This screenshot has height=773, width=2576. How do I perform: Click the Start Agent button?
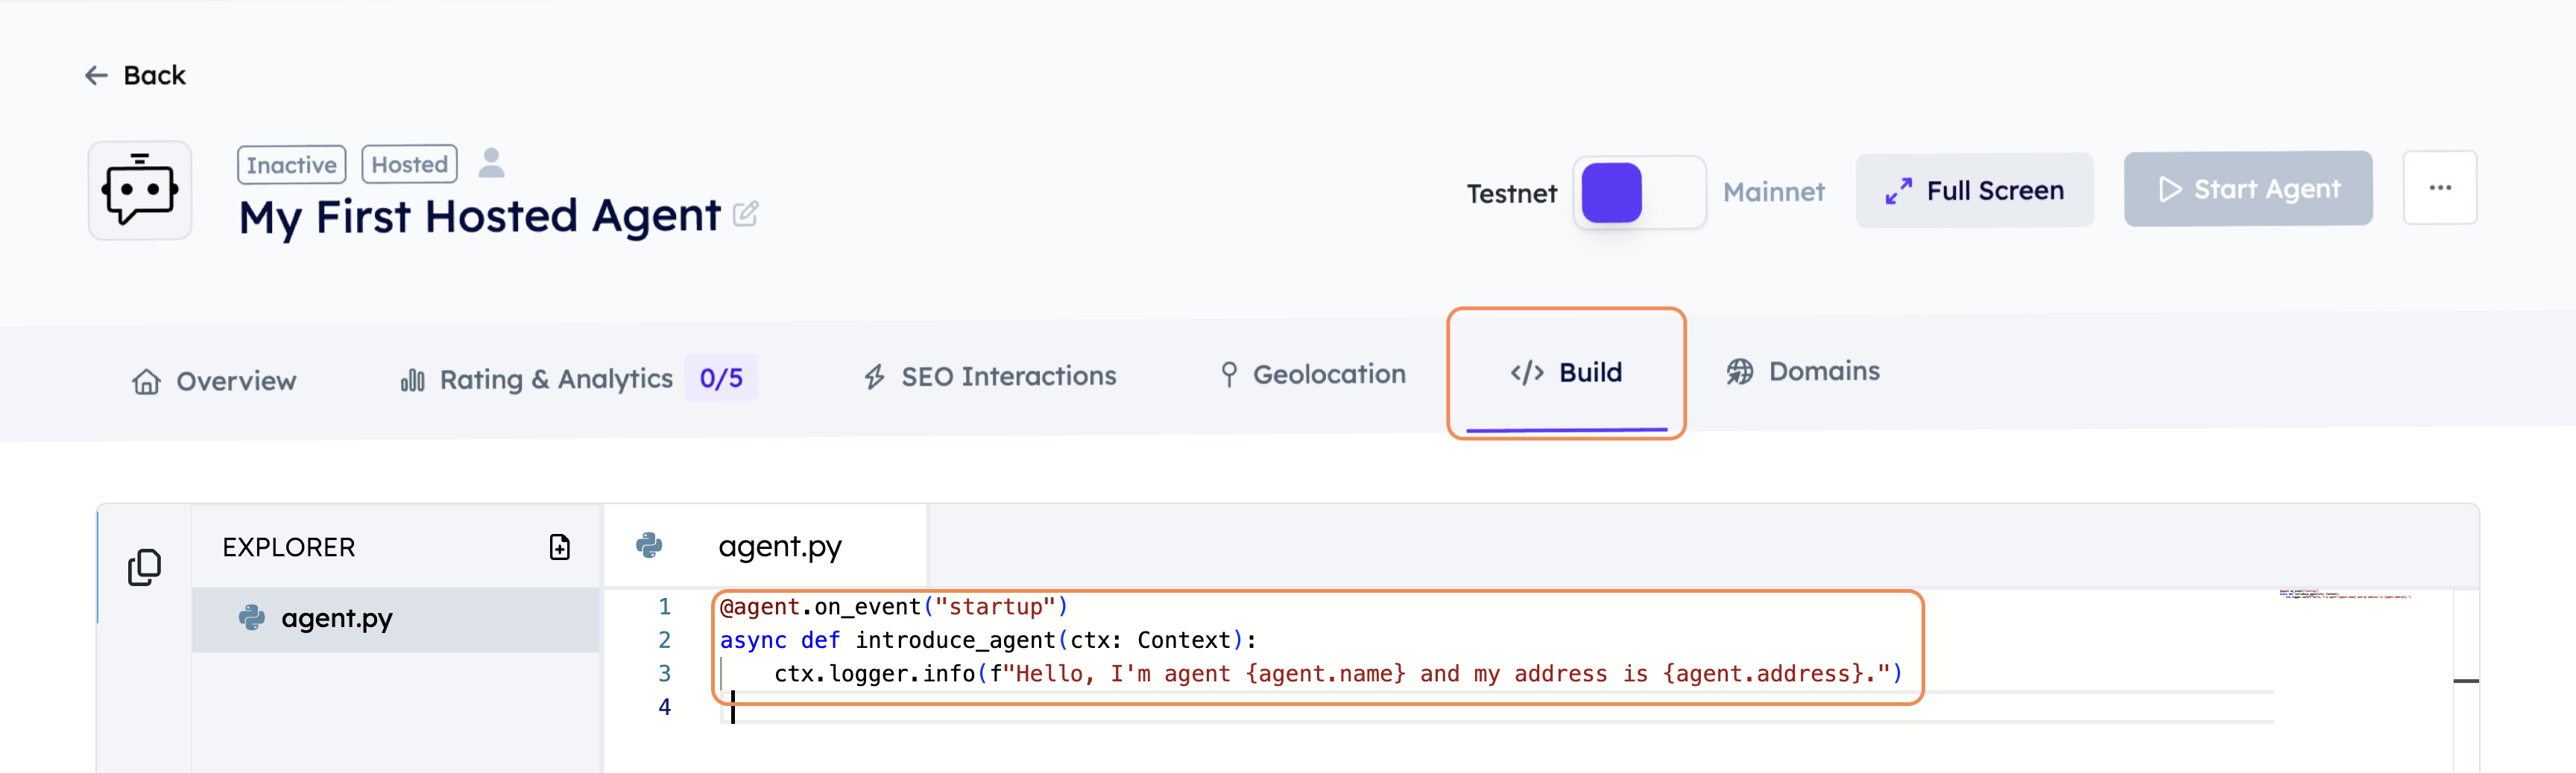point(2247,188)
